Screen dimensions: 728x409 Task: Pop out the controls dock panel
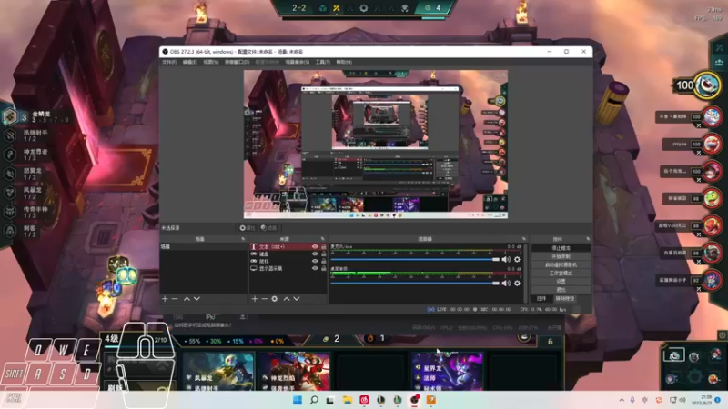[588, 239]
